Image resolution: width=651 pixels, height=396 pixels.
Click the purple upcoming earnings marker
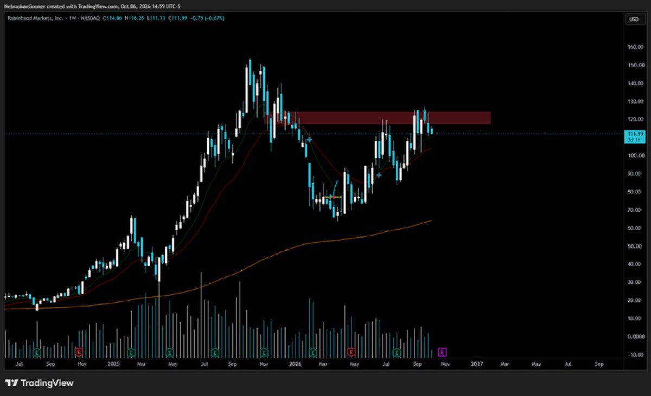pos(442,352)
